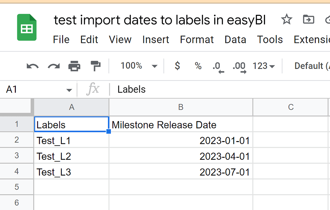This screenshot has height=210, width=330.
Task: Select the Redo icon
Action: 53,66
